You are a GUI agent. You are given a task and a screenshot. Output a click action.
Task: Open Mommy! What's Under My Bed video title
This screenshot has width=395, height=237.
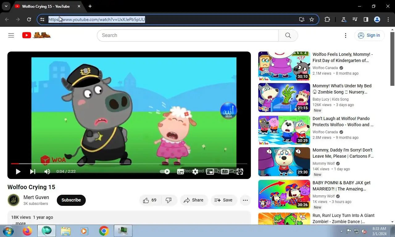[x=342, y=89]
